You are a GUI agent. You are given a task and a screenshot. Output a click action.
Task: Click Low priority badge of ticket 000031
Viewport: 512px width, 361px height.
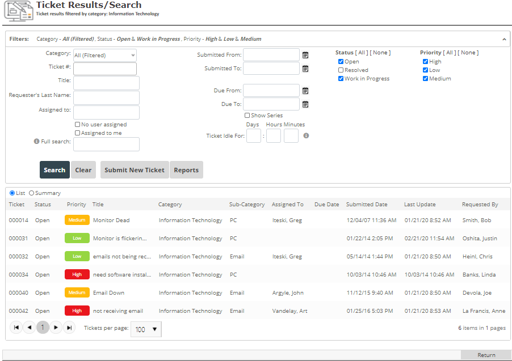(77, 239)
